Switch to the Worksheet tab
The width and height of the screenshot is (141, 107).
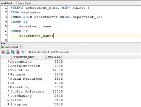pyautogui.click(x=7, y=3)
